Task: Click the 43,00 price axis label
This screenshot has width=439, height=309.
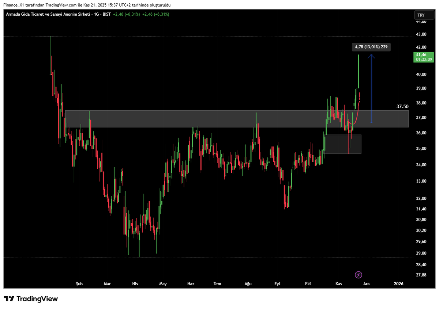Action: [x=421, y=34]
